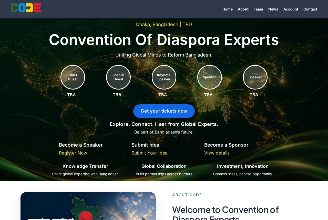Click the Submit Idea heading
328x220 pixels.
click(145, 145)
